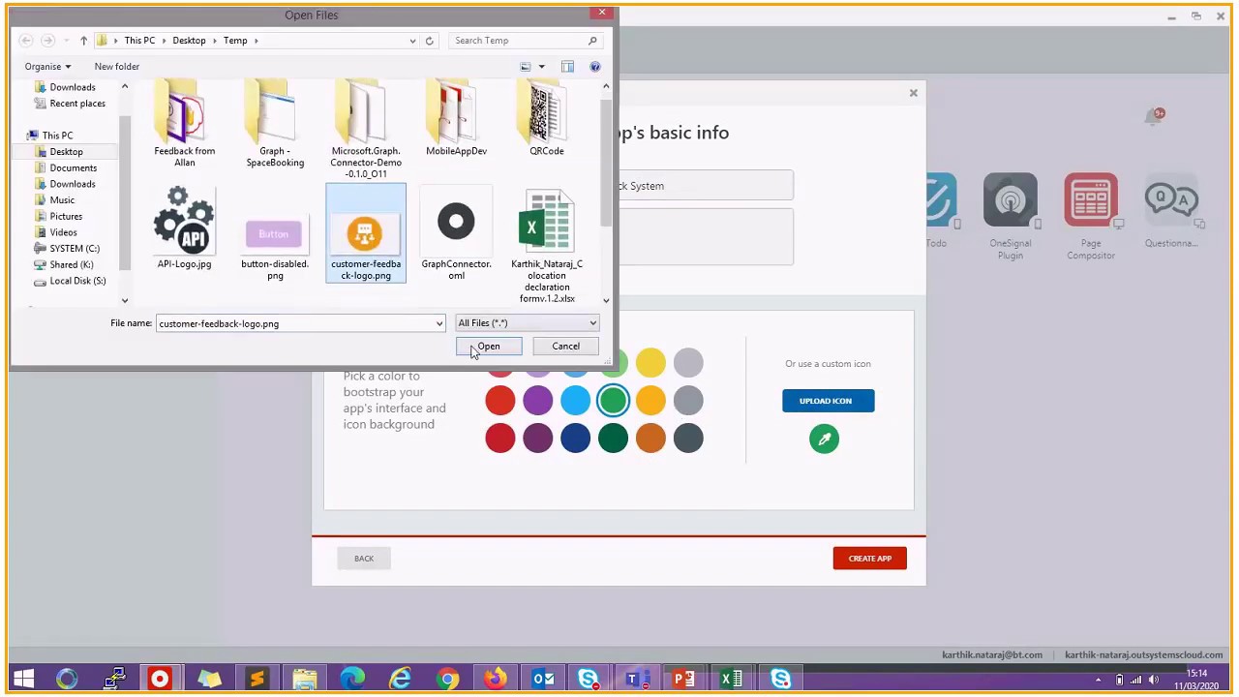Pick the light blue color swatch
The image size is (1239, 697).
[575, 401]
